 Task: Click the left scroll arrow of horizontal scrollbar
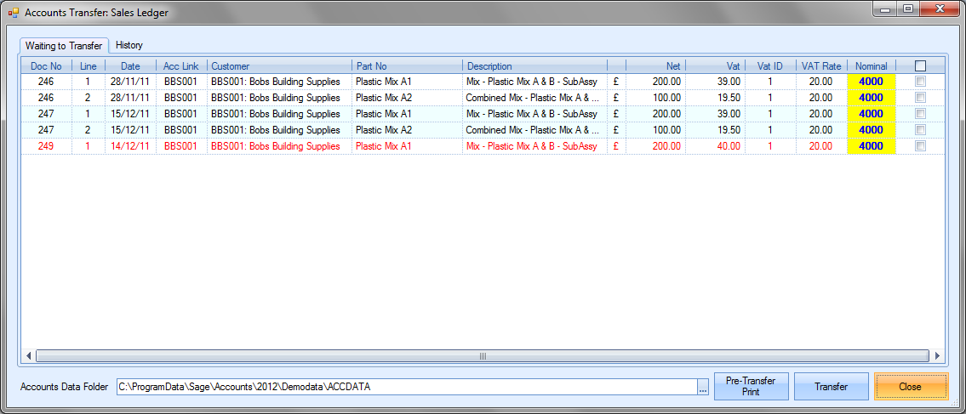pos(29,356)
